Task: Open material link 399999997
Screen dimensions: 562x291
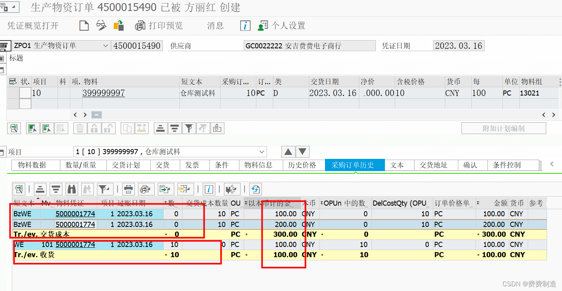Action: [x=104, y=93]
